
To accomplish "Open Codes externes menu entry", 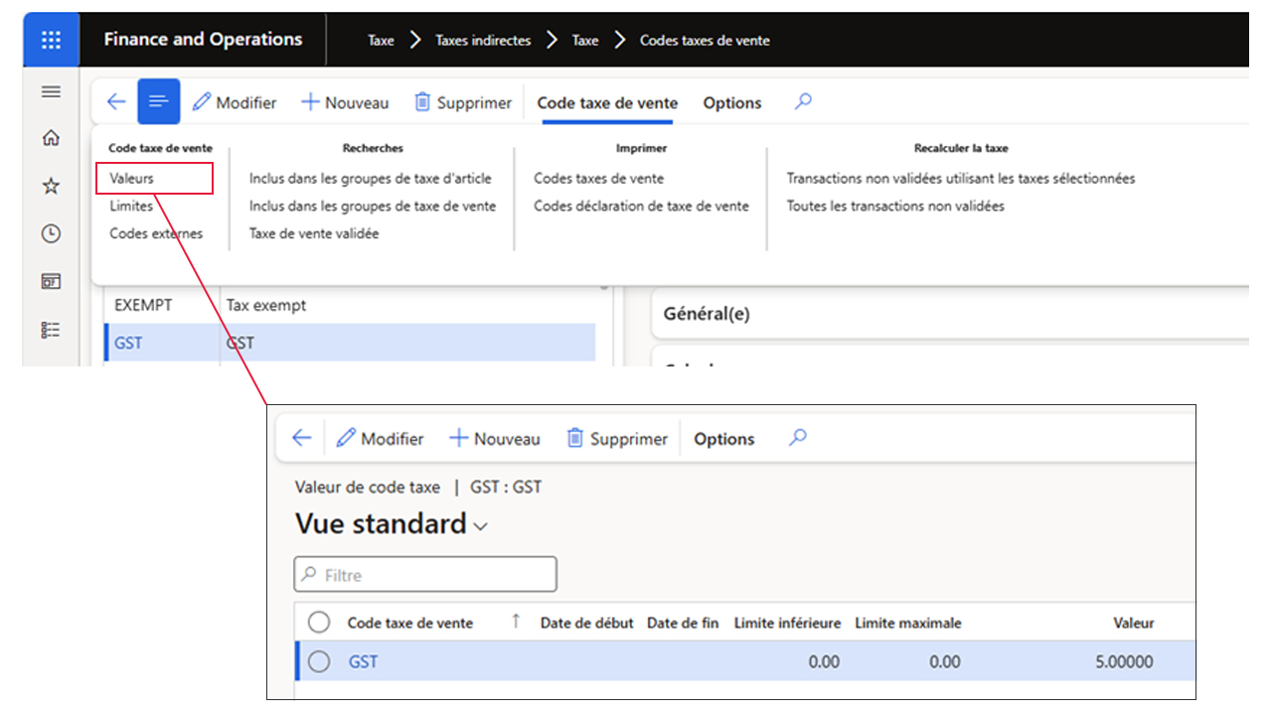I will (156, 233).
